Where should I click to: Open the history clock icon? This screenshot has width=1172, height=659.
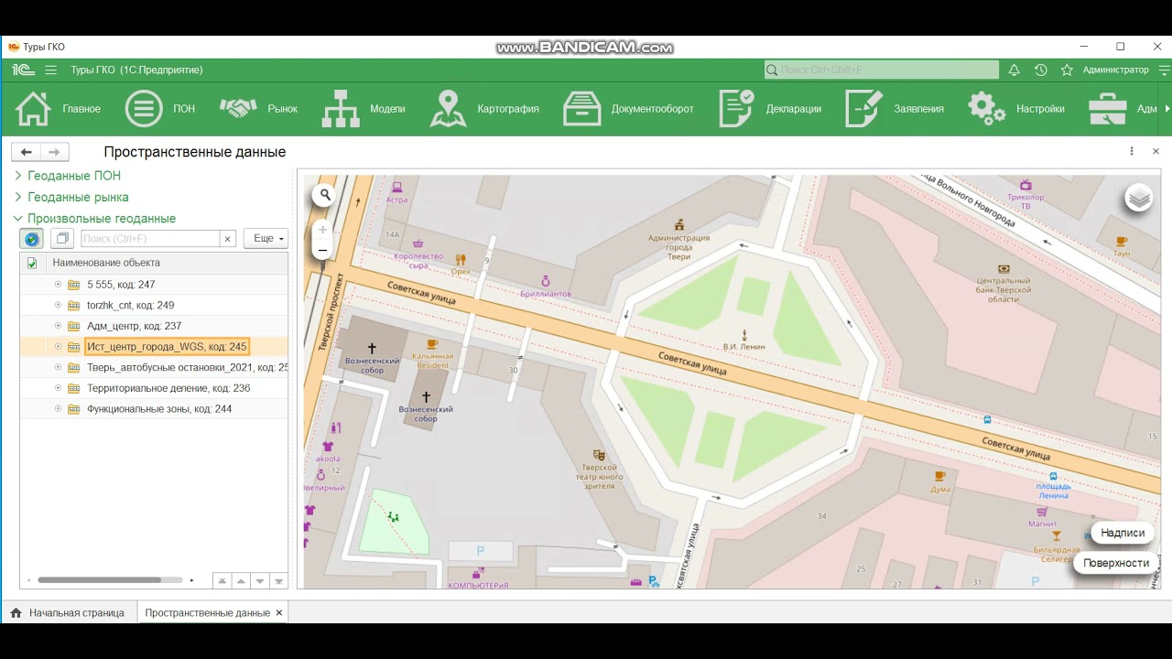coord(1041,70)
